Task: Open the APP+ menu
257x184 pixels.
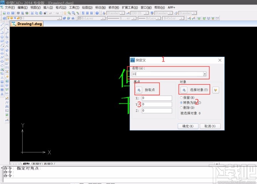Action: [x=171, y=7]
